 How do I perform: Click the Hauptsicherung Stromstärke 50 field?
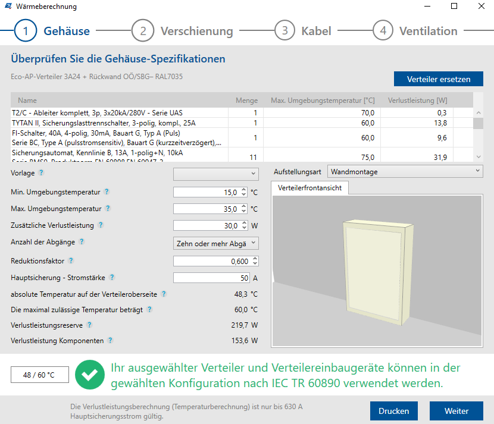211,278
